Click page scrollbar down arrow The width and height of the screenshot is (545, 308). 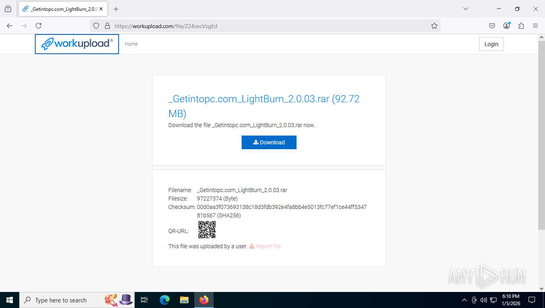[x=541, y=288]
